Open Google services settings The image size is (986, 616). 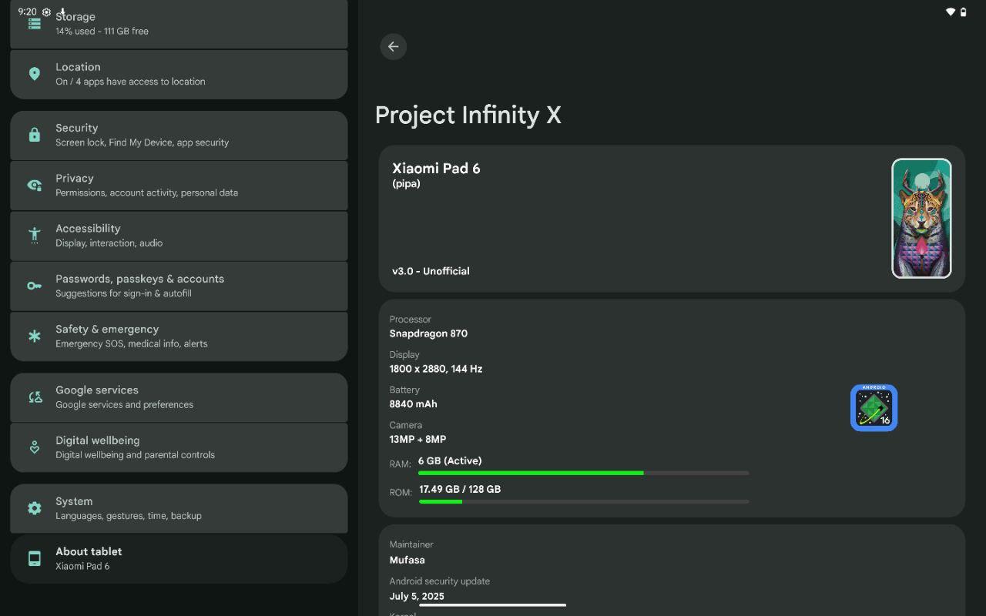[179, 397]
